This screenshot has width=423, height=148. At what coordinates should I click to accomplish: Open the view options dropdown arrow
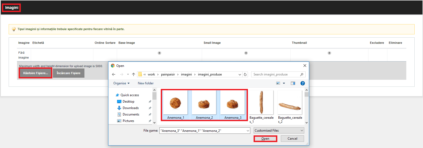pyautogui.click(x=284, y=83)
